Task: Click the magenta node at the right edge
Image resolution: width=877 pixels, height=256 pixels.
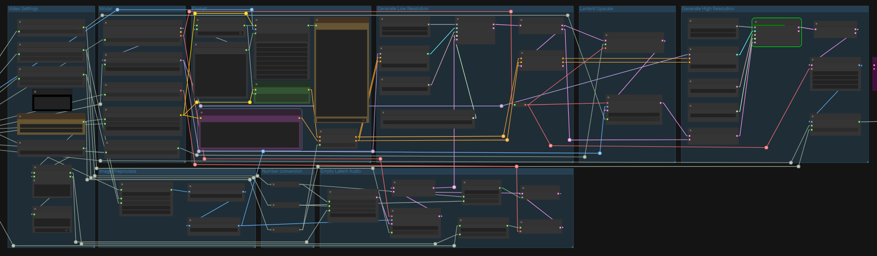Action: click(875, 74)
